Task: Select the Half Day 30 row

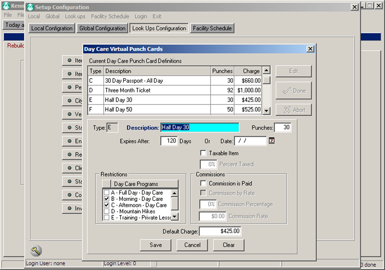Action: (x=175, y=100)
